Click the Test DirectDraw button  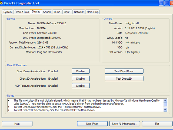tap(124, 71)
